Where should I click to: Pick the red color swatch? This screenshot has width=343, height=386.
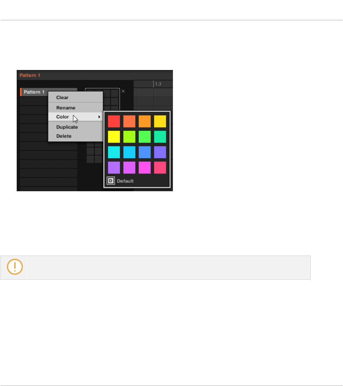[114, 121]
